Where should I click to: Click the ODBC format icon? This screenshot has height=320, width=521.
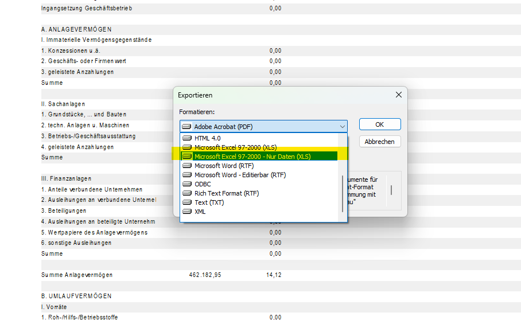point(187,184)
